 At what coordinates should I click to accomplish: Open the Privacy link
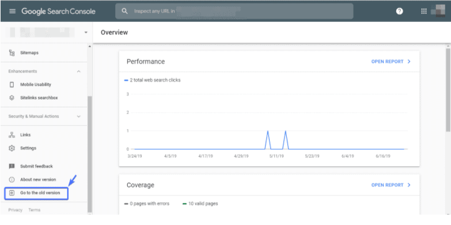15,210
